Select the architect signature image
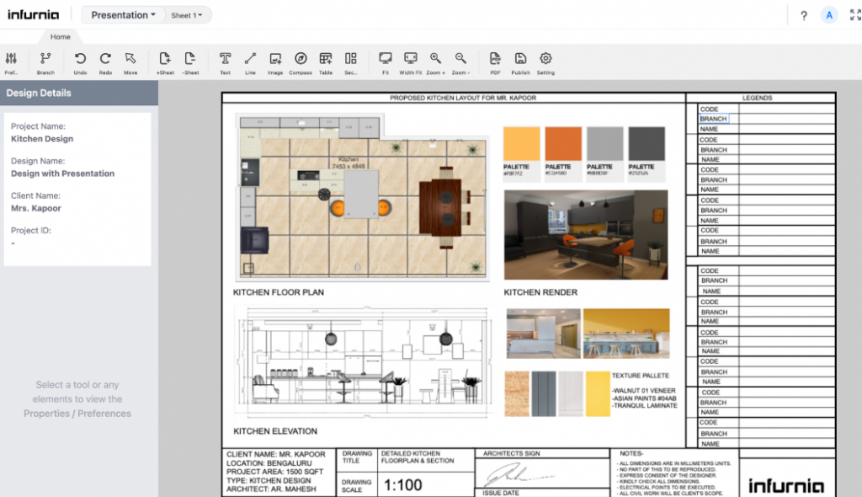The height and width of the screenshot is (497, 862). coord(519,474)
